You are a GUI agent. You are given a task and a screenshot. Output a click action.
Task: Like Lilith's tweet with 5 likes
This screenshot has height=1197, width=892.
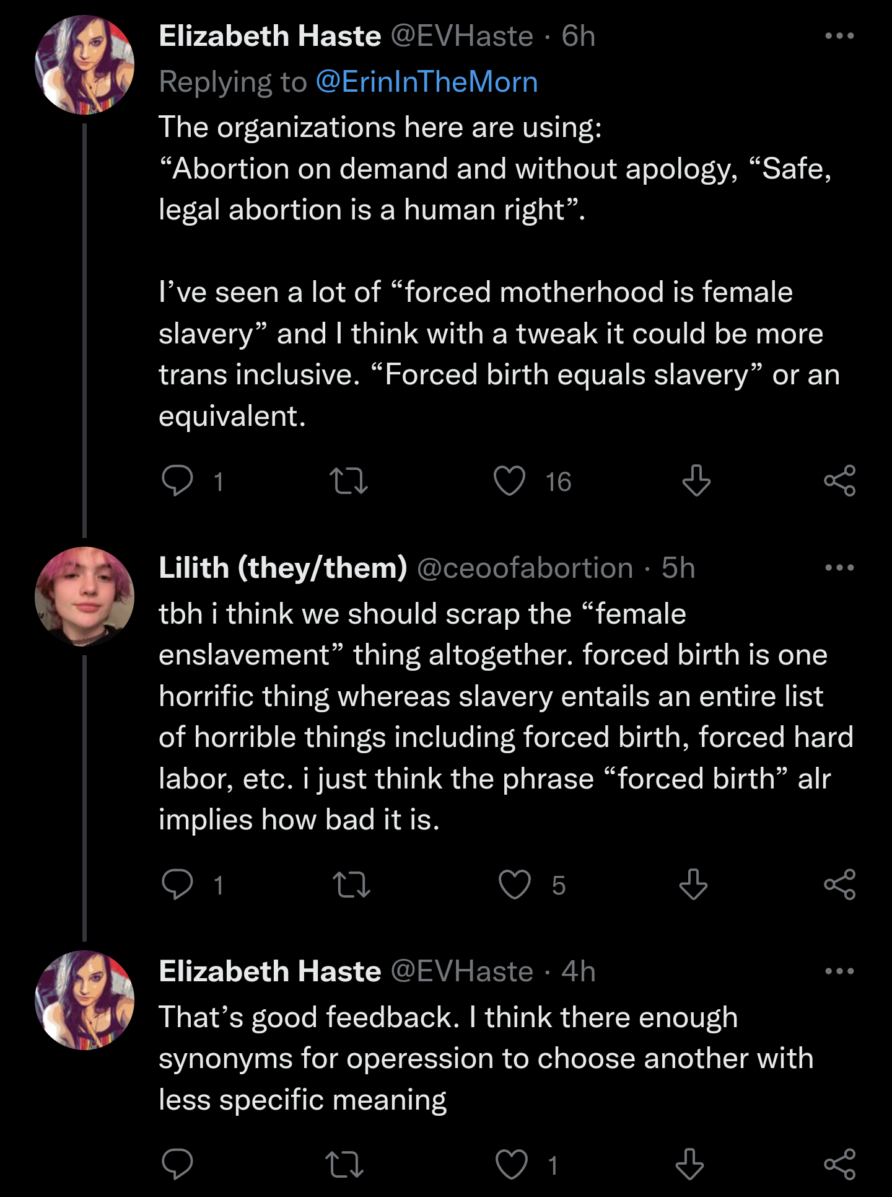pyautogui.click(x=515, y=885)
